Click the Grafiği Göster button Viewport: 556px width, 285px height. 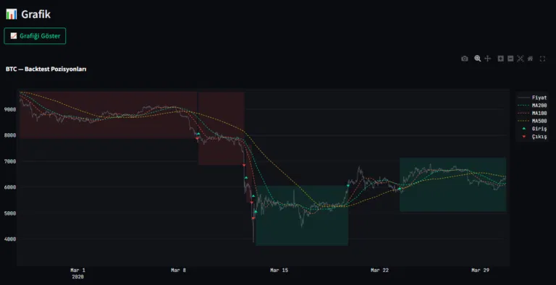35,35
